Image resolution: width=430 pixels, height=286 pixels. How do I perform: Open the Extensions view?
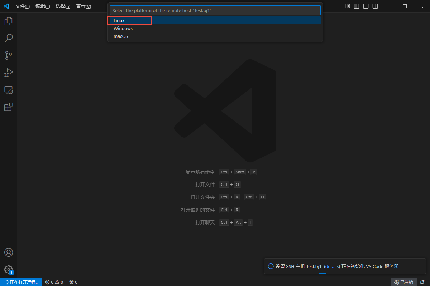[x=8, y=107]
